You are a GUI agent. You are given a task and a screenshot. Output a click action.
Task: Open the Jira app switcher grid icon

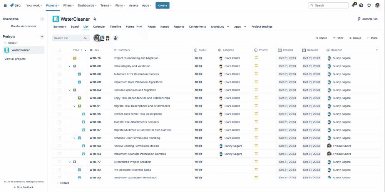5,5
